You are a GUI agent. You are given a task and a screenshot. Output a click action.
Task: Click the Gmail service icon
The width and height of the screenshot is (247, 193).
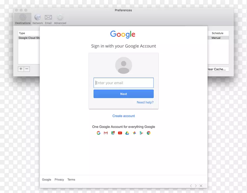(106, 133)
